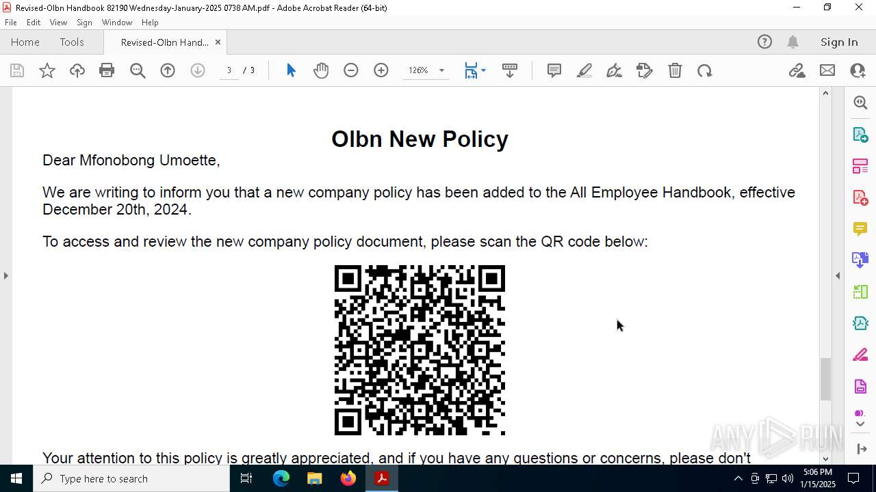This screenshot has height=492, width=876.
Task: Expand the system tray hidden icons chevron
Action: click(738, 478)
